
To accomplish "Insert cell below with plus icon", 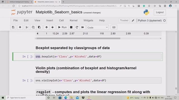I will (x=20, y=27).
